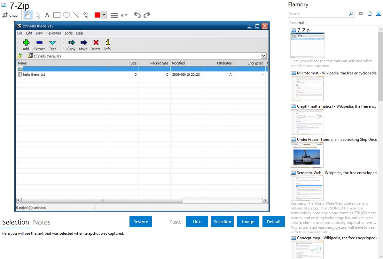383x259 pixels.
Task: Select the hello there.txt file
Action: (x=34, y=74)
